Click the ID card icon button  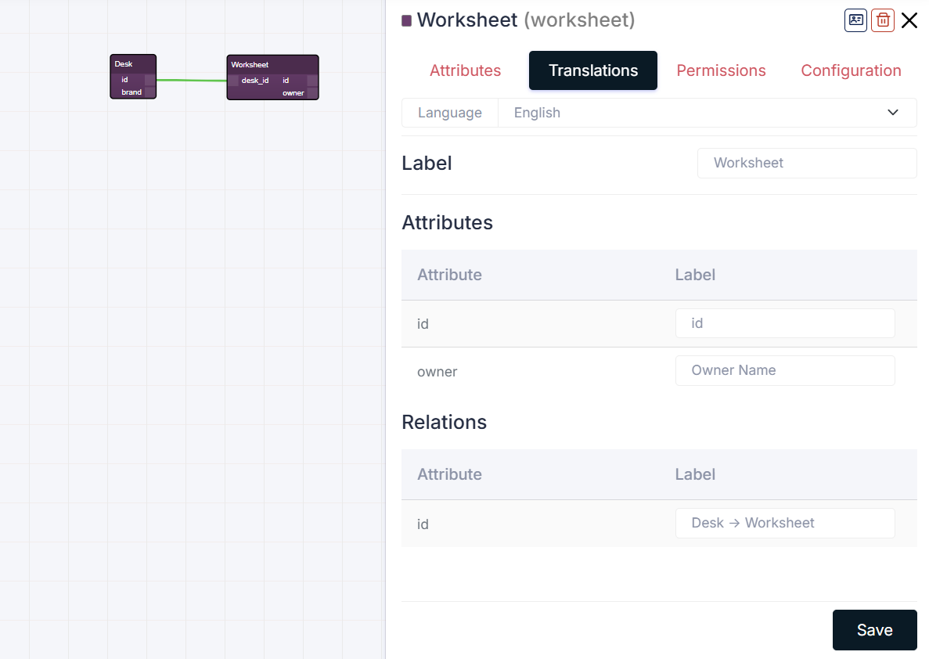[x=855, y=20]
